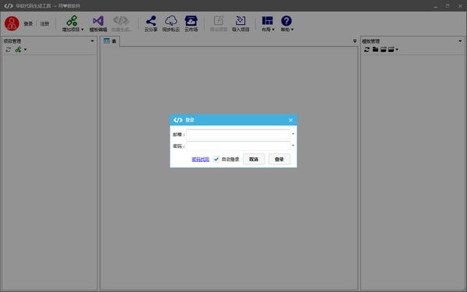Click the 密码 password input field

point(238,146)
